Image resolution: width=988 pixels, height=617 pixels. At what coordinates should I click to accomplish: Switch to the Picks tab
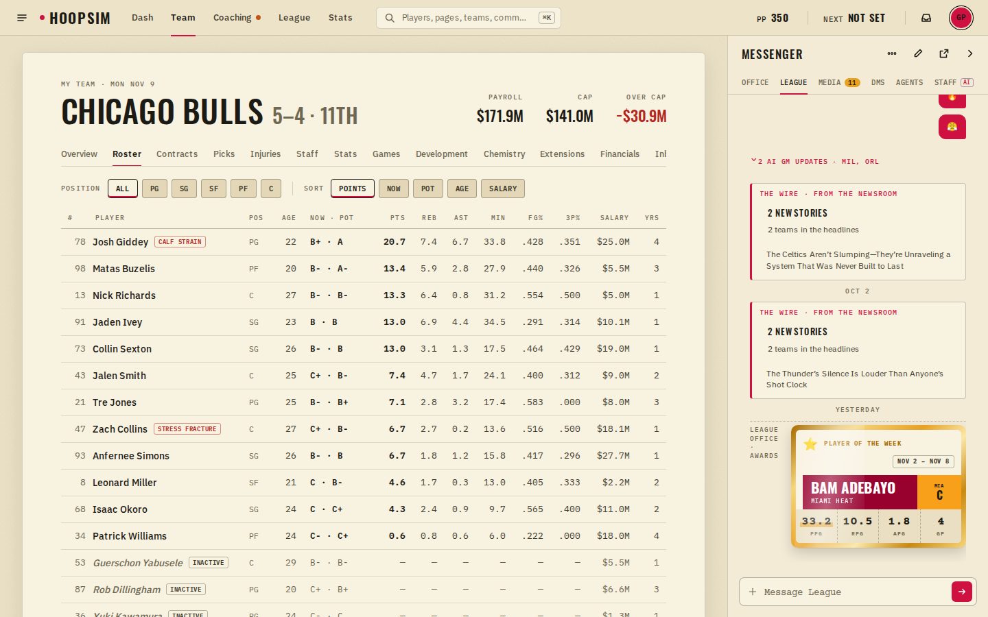coord(224,154)
